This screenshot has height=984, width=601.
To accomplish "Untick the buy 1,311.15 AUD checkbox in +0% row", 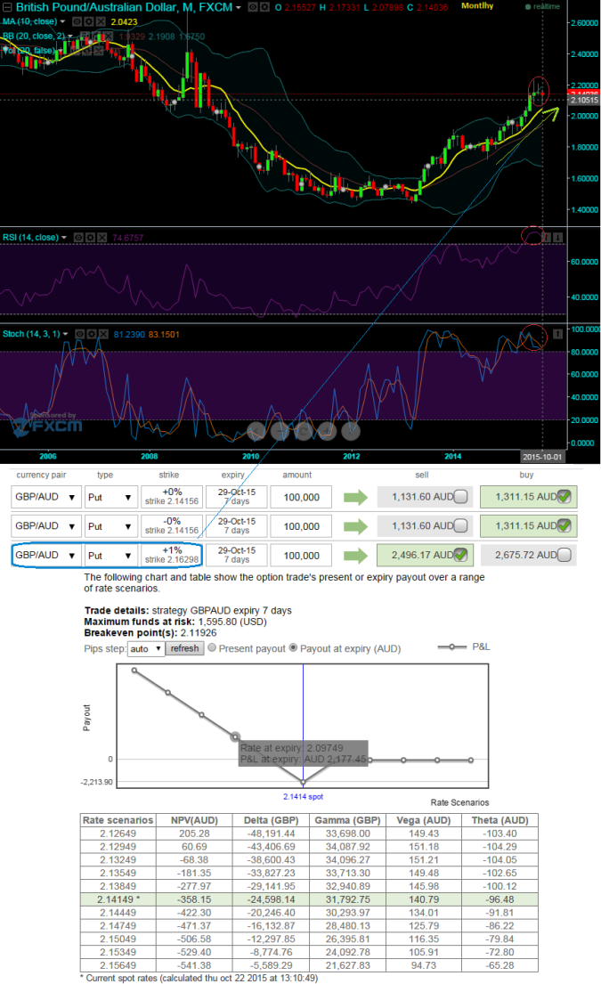I will [564, 497].
